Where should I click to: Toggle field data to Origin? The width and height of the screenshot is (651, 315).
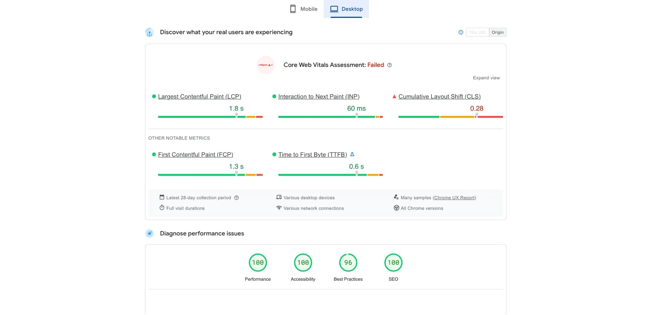[497, 32]
